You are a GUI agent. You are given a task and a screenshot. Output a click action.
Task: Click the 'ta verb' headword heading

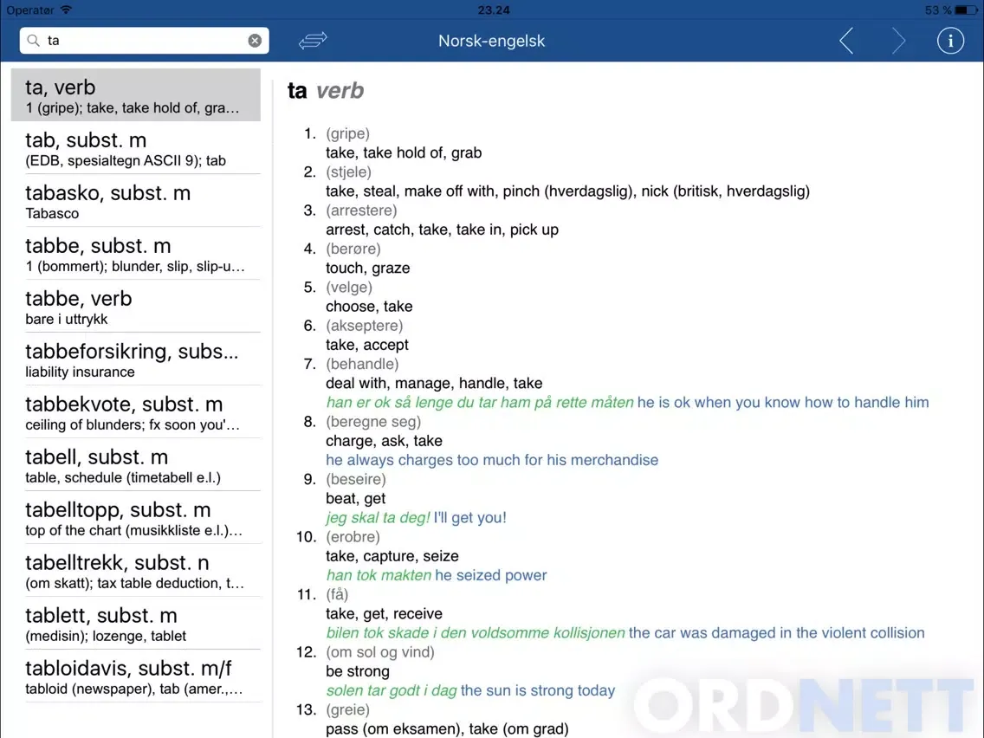click(325, 91)
